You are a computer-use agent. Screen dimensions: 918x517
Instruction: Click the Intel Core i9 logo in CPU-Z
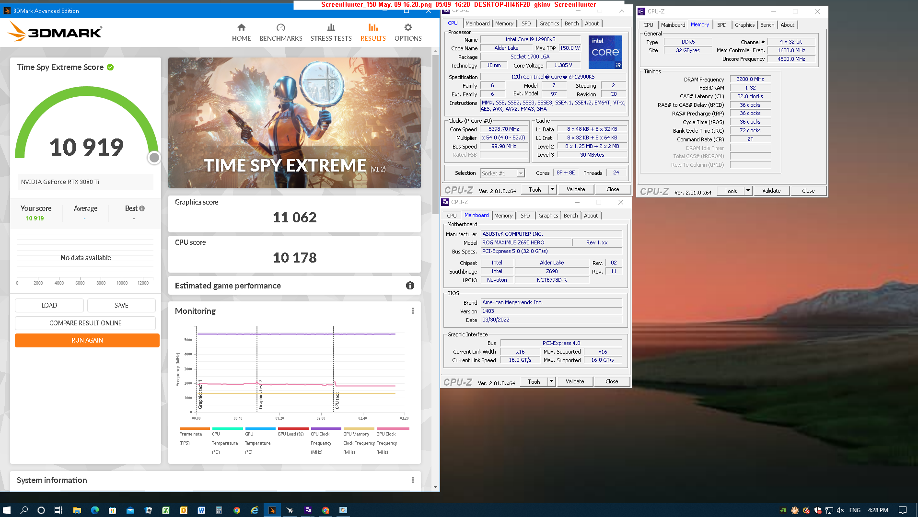[x=605, y=52]
